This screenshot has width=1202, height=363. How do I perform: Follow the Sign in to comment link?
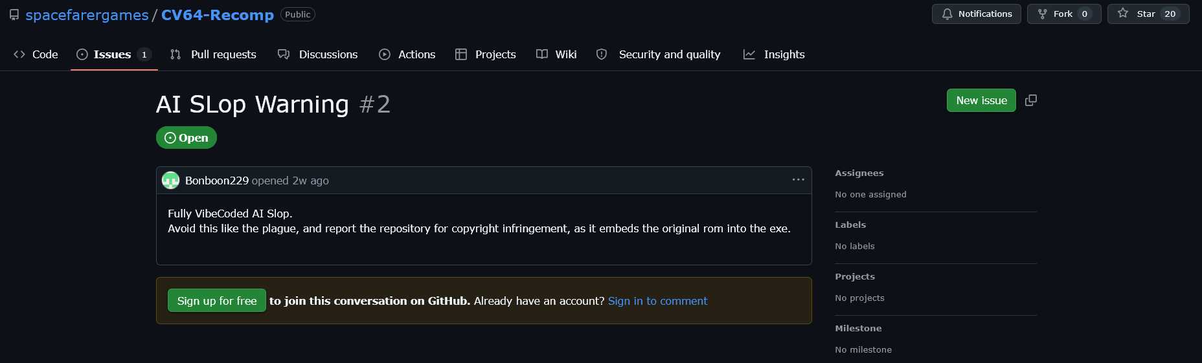click(657, 301)
